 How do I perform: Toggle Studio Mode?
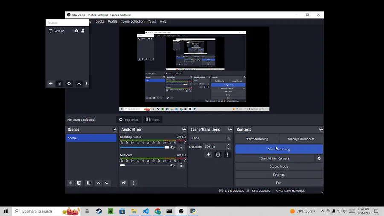279,166
